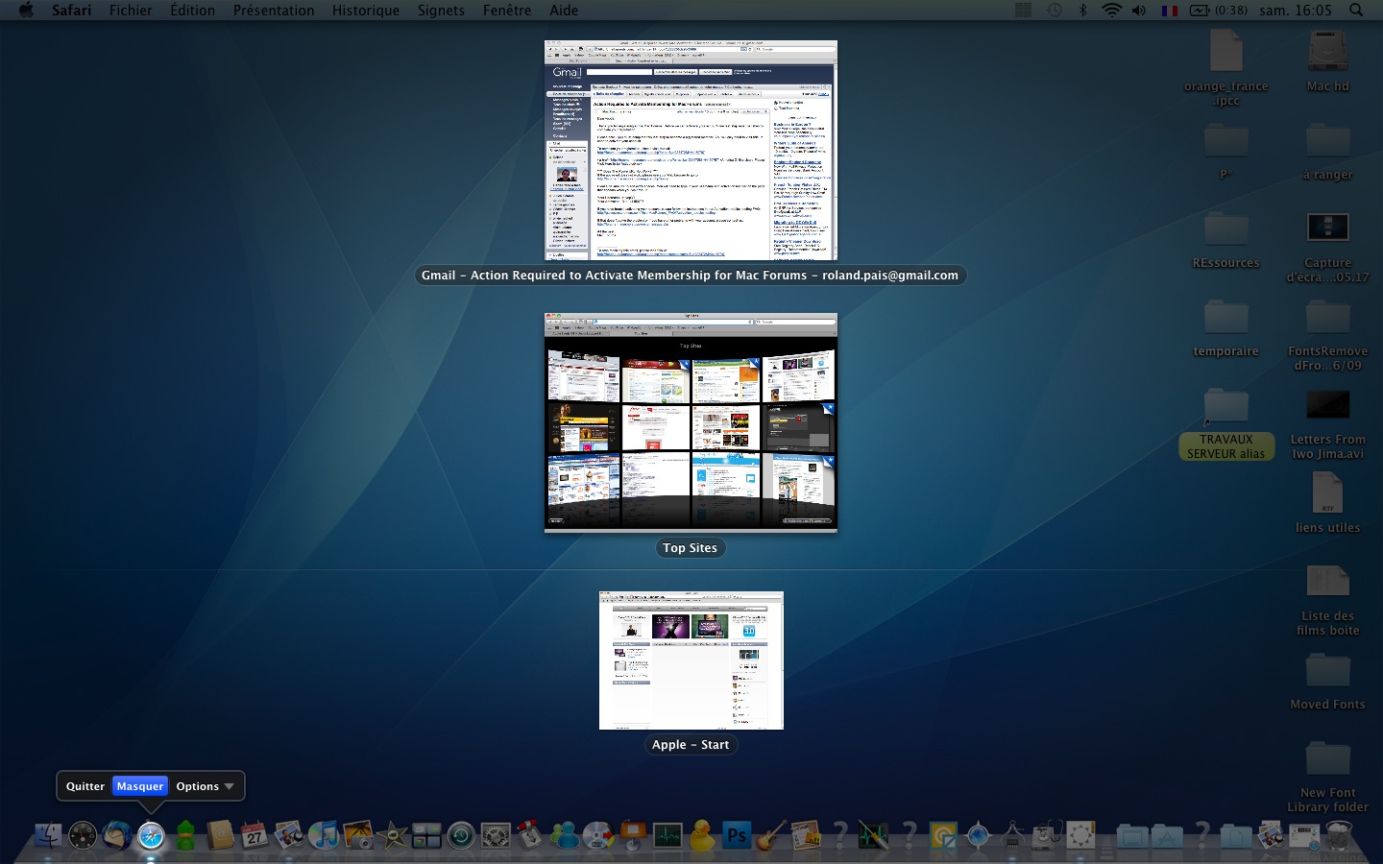Open the Dashboard icon in the Dock

point(83,836)
